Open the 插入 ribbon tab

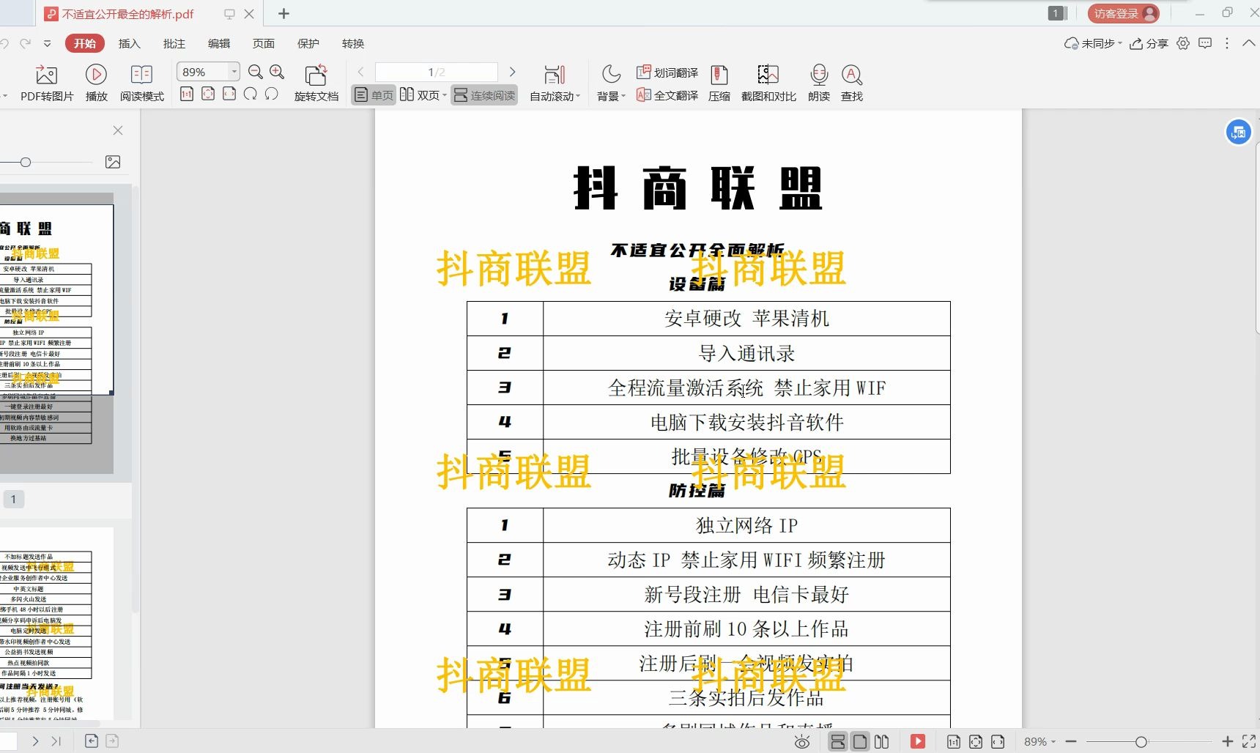[130, 43]
